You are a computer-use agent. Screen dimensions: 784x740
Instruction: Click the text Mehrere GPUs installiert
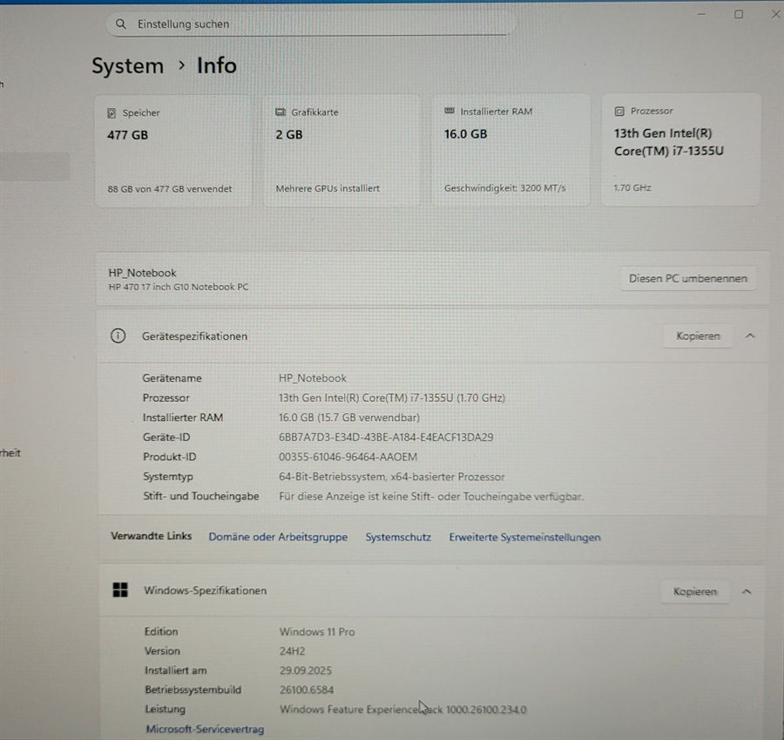tap(328, 188)
